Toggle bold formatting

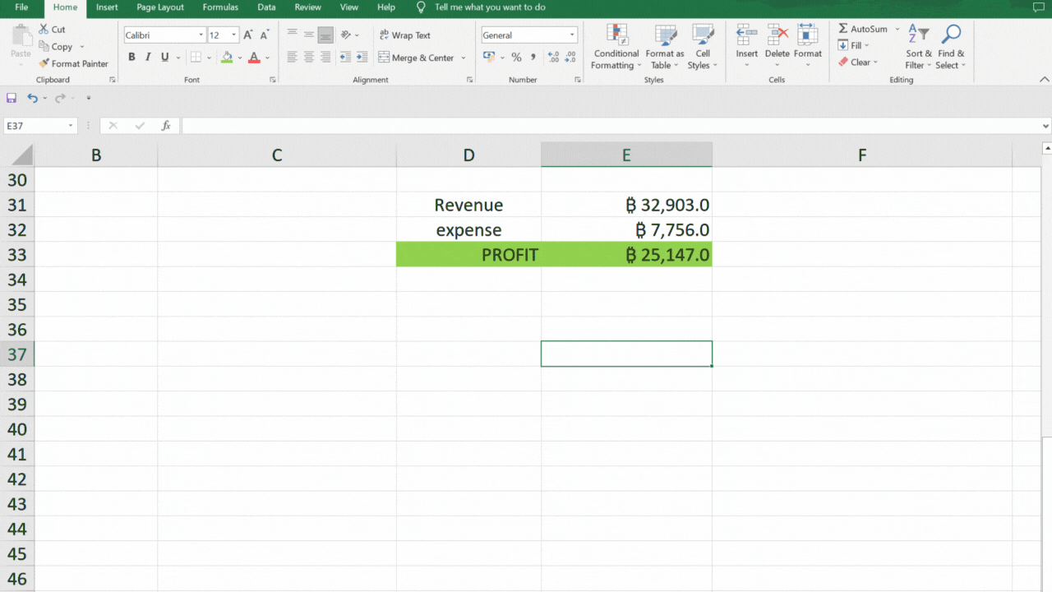tap(131, 58)
